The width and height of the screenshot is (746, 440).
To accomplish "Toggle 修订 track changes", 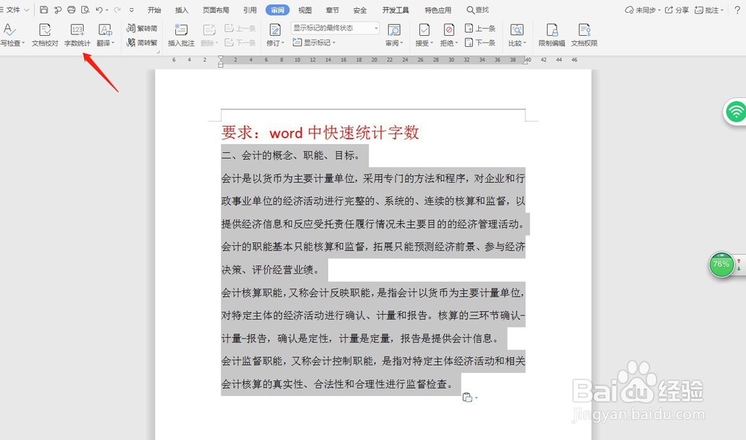I will pos(275,35).
